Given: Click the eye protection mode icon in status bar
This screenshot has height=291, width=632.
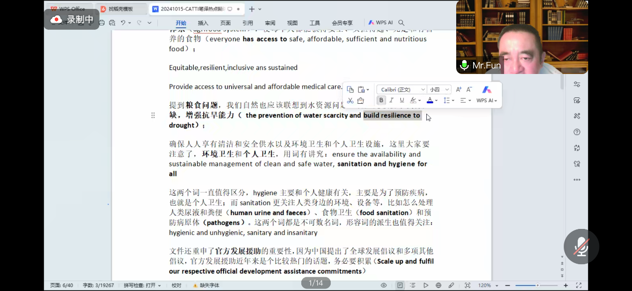Looking at the screenshot, I should point(384,286).
